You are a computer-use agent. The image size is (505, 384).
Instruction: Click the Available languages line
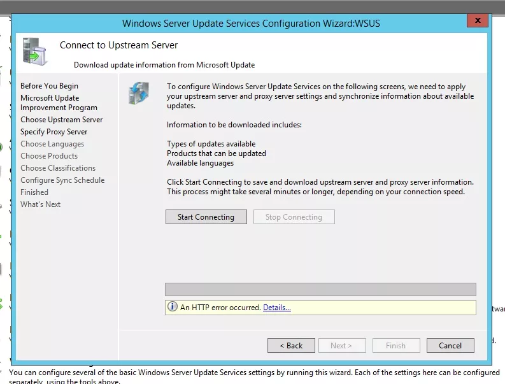tap(200, 163)
